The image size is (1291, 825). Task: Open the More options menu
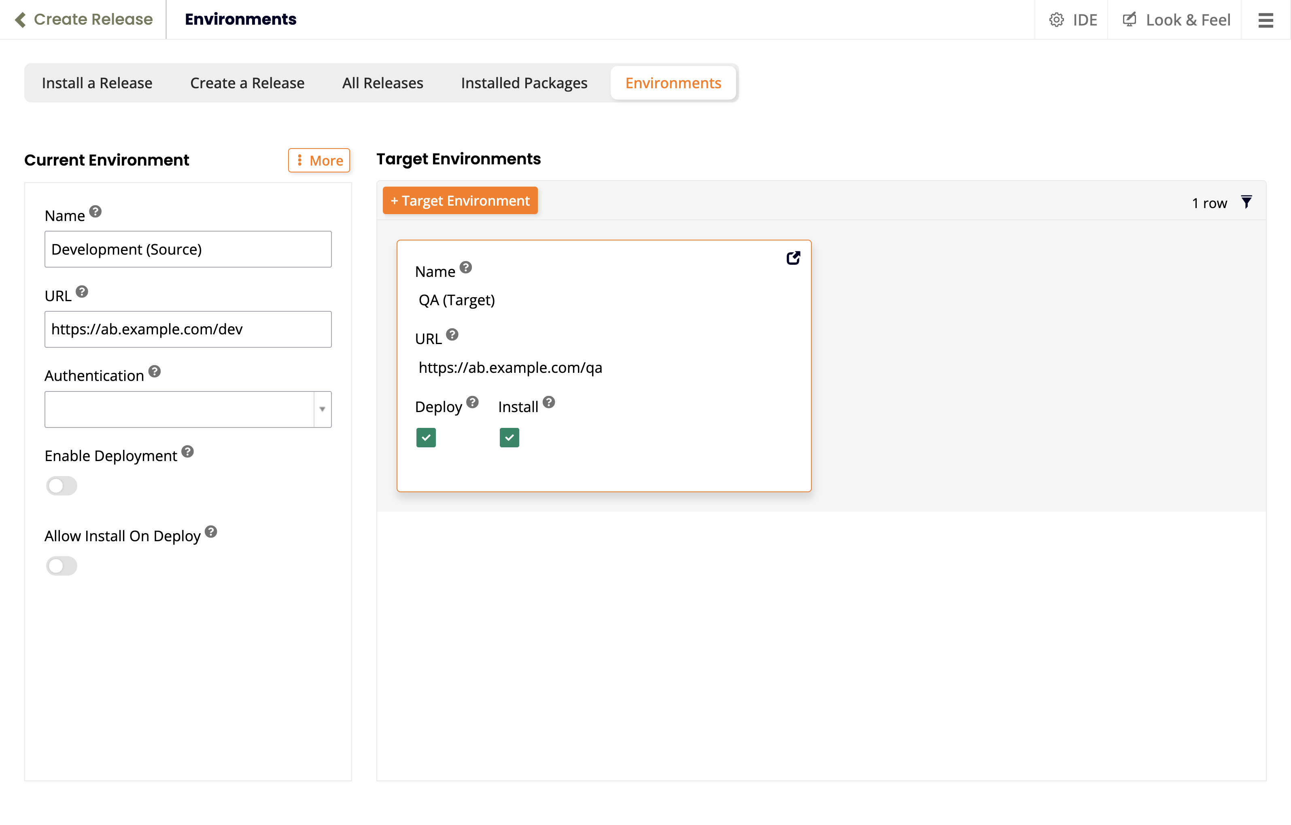tap(319, 160)
